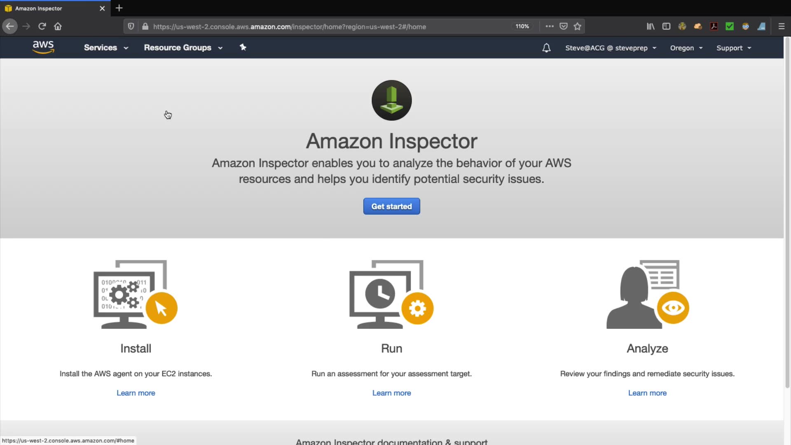
Task: Click the Get started button
Action: 391,206
